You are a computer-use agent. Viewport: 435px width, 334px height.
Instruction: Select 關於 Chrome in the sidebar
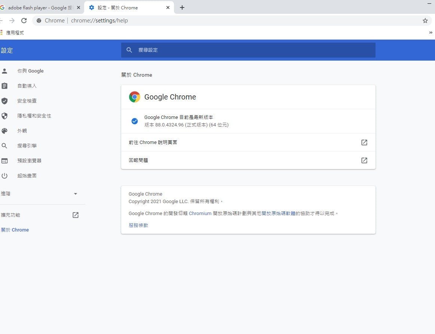(15, 230)
